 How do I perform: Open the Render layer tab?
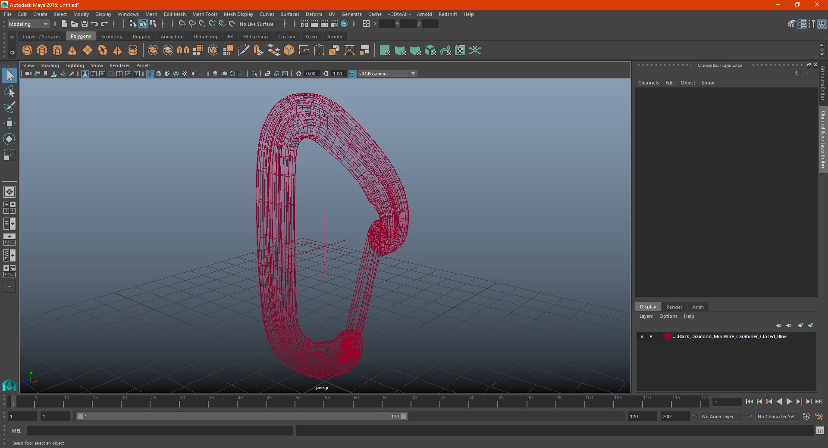(x=674, y=307)
